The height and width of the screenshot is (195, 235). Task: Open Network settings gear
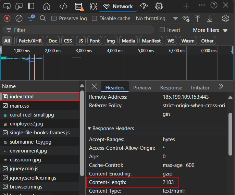225,19
